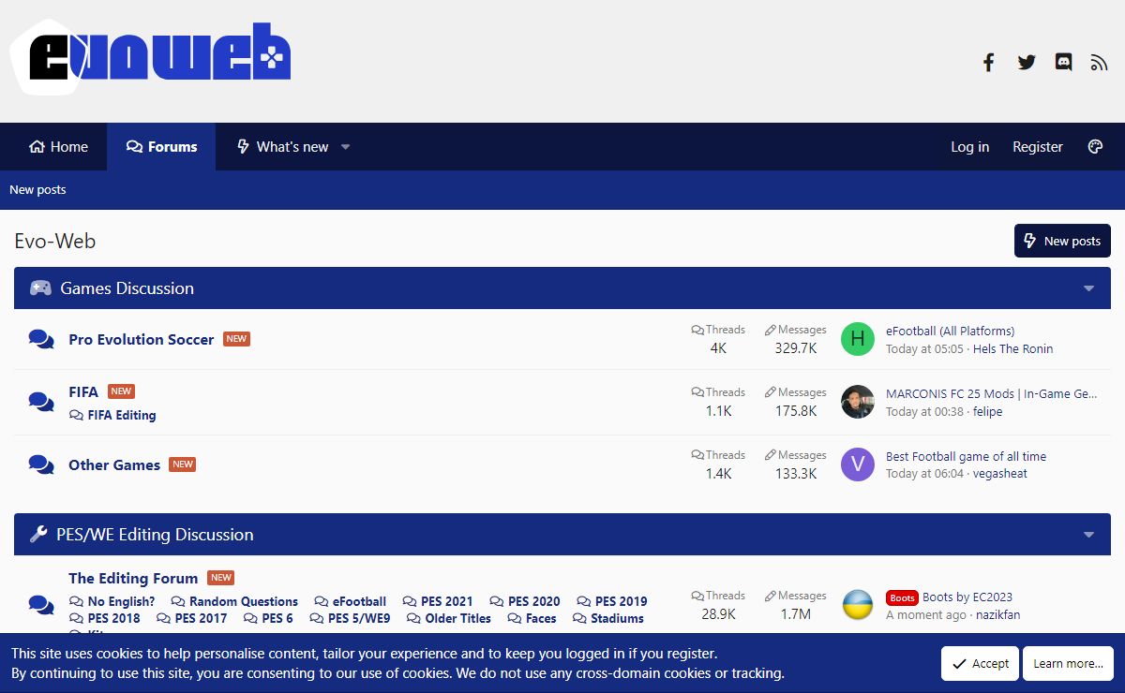Go to the Home tab
1125x693 pixels.
58,147
